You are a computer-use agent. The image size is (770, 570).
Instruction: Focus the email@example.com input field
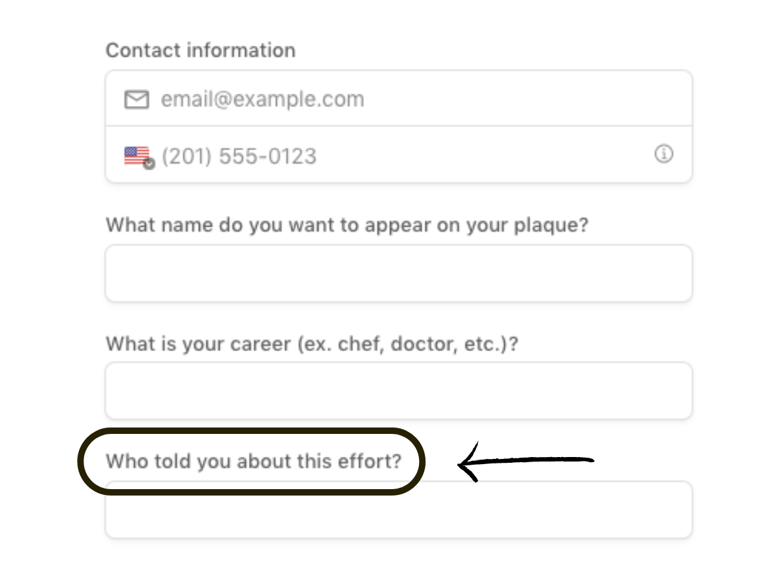pyautogui.click(x=398, y=99)
